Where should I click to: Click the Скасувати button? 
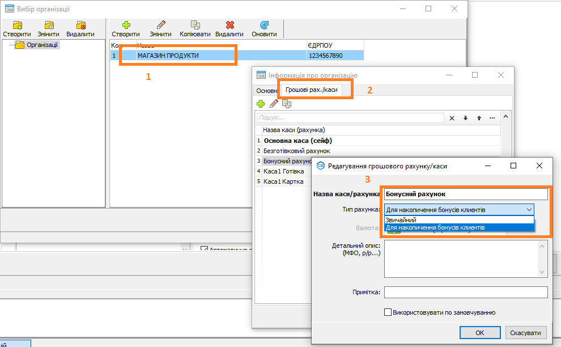(x=525, y=333)
